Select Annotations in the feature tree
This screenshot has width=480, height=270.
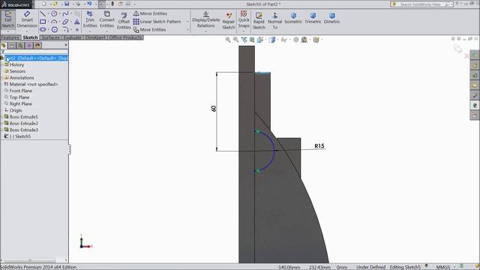19,78
